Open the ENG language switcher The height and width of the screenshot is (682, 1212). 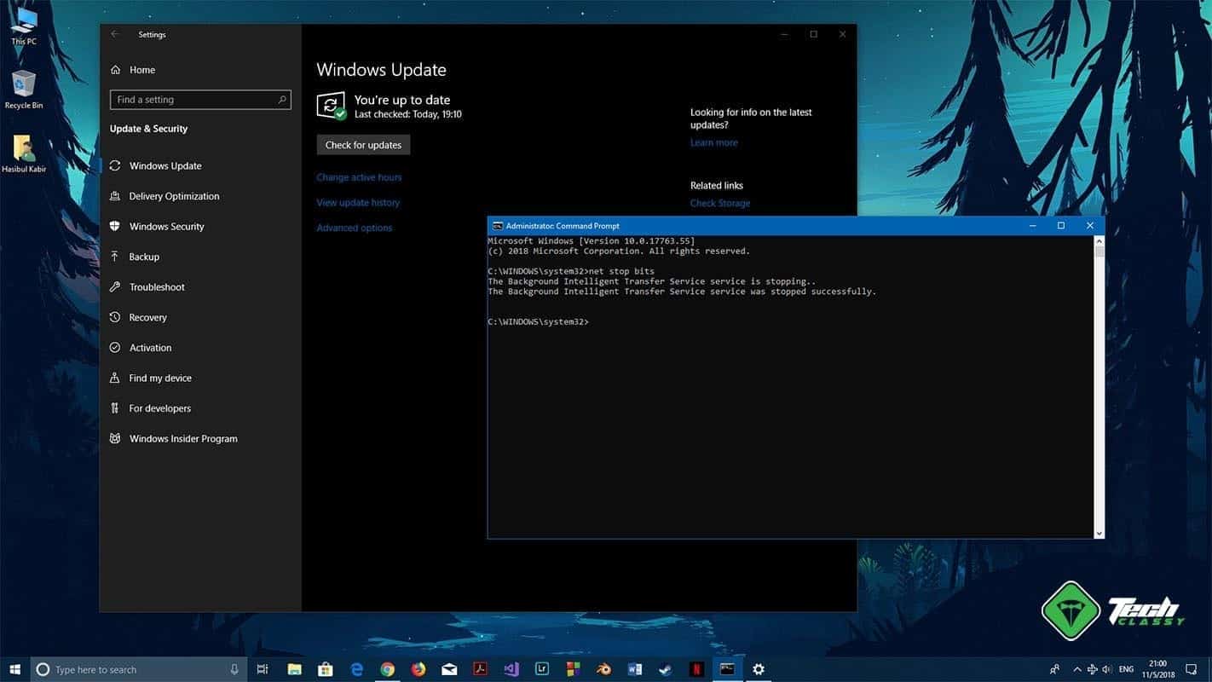1127,669
